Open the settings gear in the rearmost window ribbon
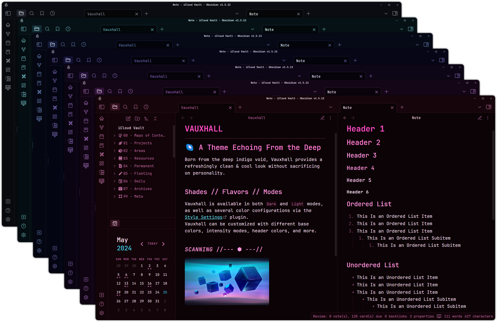The width and height of the screenshot is (497, 322). (8, 220)
